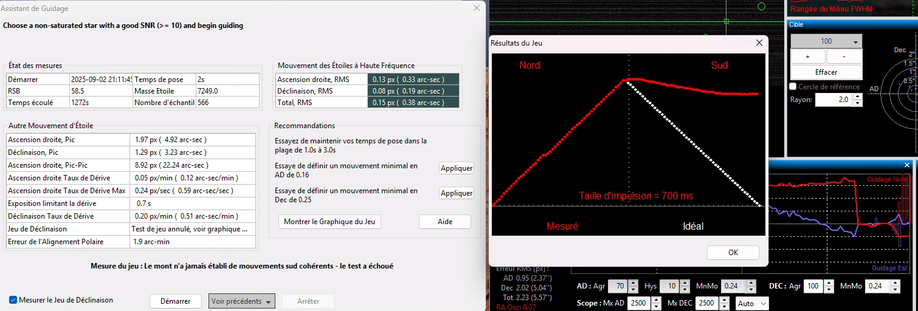Click the Masse Etoile value 7249.0
The height and width of the screenshot is (311, 918).
click(227, 91)
